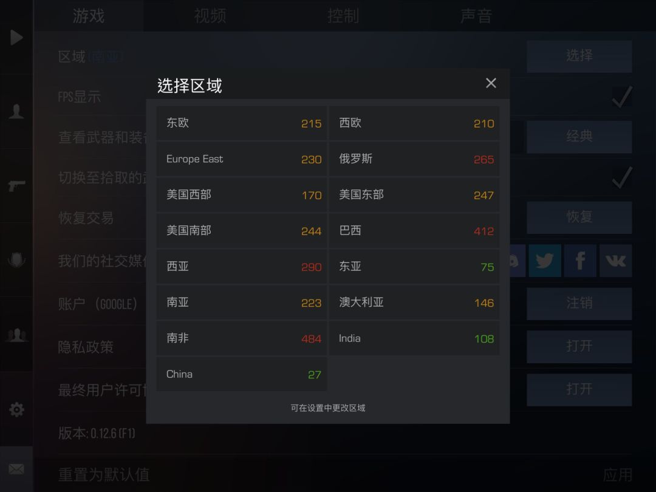Open the player profile icon in sidebar
The width and height of the screenshot is (656, 492).
click(x=16, y=111)
